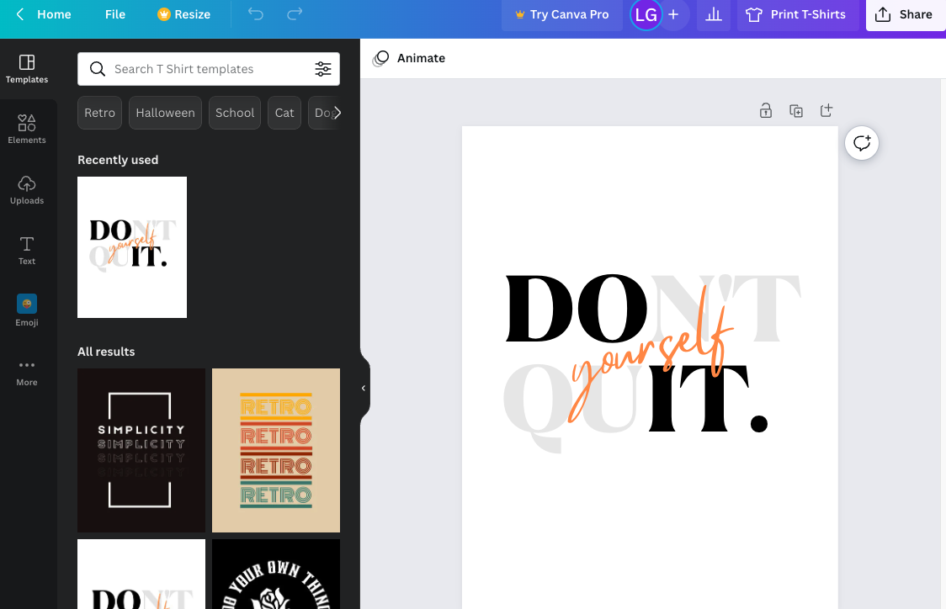Click the 'Recently used' heading
The width and height of the screenshot is (946, 609).
(x=118, y=160)
